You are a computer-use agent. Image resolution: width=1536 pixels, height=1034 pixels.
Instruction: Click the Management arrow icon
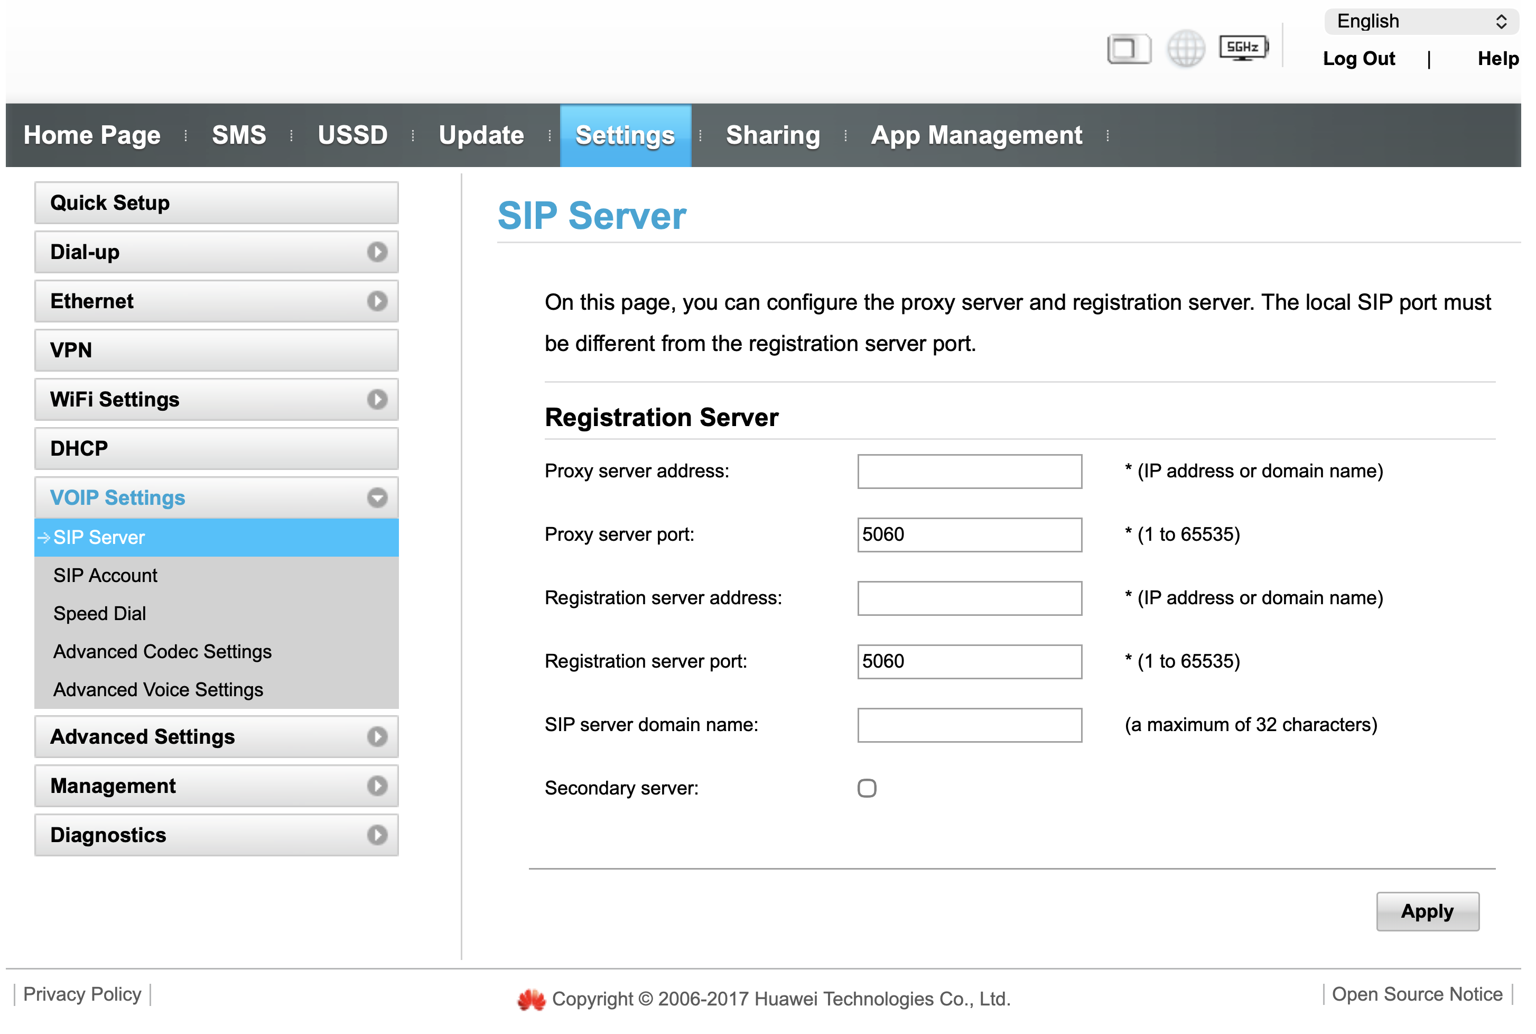coord(377,786)
